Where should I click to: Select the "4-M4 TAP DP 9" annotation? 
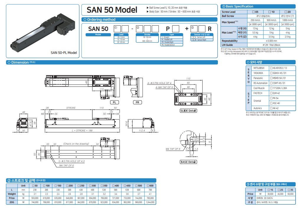(x=164, y=87)
